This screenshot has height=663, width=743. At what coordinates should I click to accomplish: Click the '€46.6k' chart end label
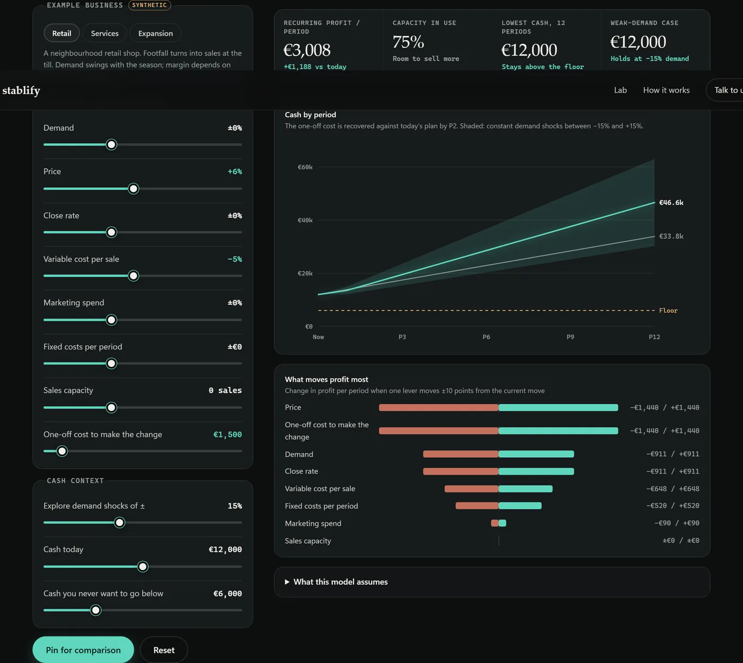(671, 203)
